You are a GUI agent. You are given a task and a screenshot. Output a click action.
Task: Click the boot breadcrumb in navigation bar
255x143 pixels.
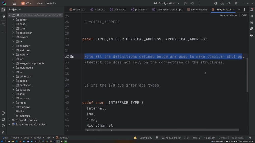point(26,138)
